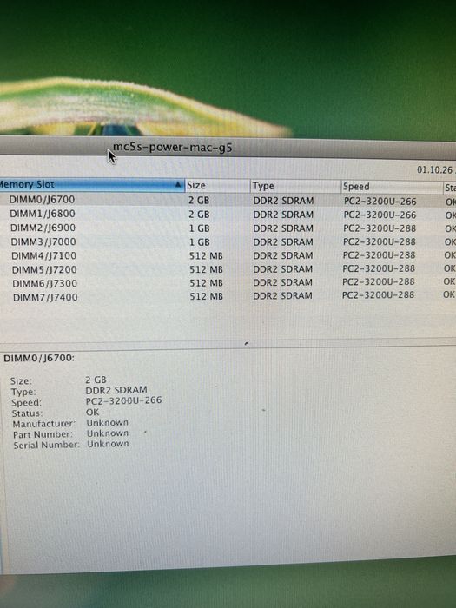Click the Speed value PC2-3200U-266 in details
The width and height of the screenshot is (456, 608).
point(123,400)
